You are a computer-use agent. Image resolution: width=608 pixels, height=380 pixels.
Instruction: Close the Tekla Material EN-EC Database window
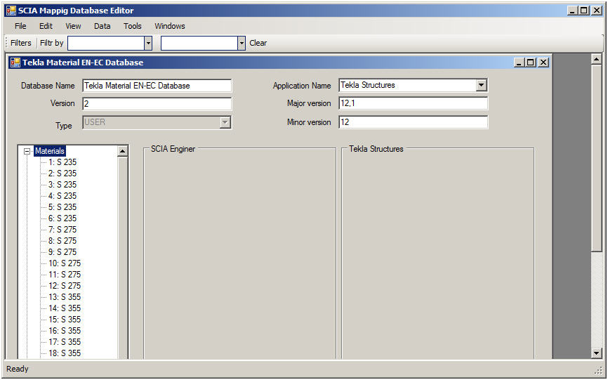(543, 63)
